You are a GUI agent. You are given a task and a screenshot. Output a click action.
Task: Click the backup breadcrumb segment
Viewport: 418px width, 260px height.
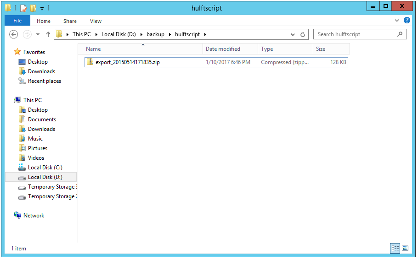click(155, 34)
